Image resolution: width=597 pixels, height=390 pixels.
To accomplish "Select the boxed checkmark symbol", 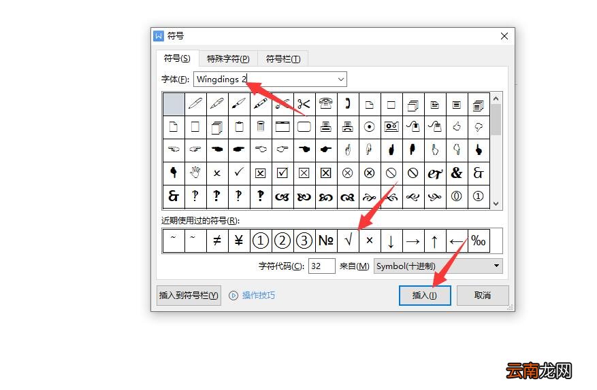I will pos(283,173).
